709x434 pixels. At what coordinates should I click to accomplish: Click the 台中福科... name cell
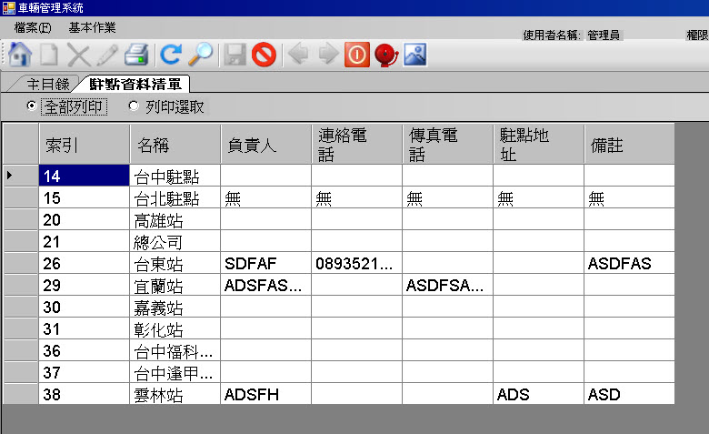(175, 350)
